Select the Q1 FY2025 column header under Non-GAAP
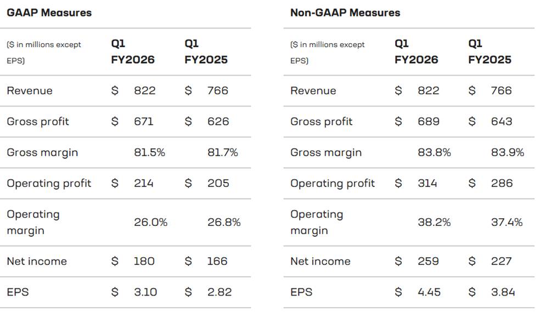The image size is (540, 312). (490, 52)
